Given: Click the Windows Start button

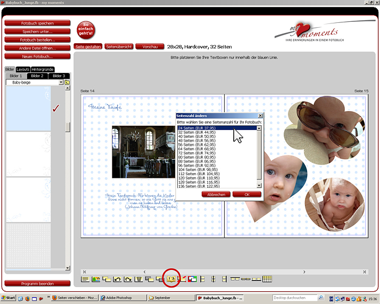Looking at the screenshot, I should pos(9,298).
